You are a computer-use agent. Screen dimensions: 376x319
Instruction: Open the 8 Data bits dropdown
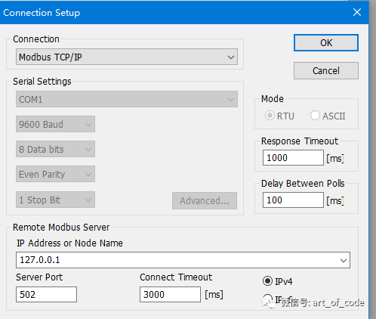[x=55, y=149]
